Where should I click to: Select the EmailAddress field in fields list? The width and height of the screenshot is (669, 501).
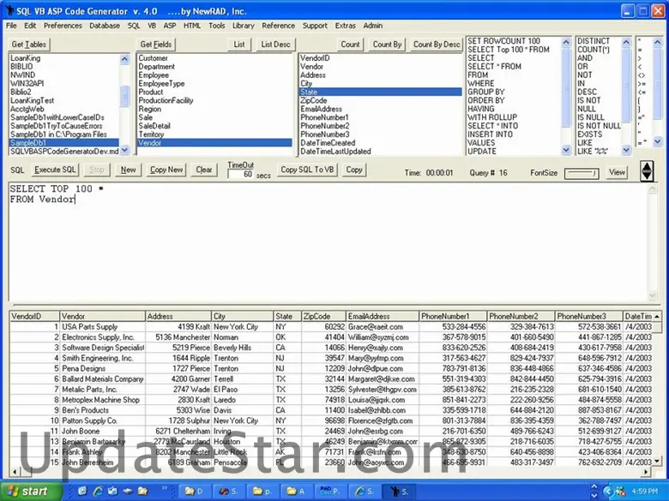pyautogui.click(x=381, y=109)
